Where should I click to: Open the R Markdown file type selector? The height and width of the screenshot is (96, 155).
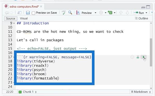141,92
